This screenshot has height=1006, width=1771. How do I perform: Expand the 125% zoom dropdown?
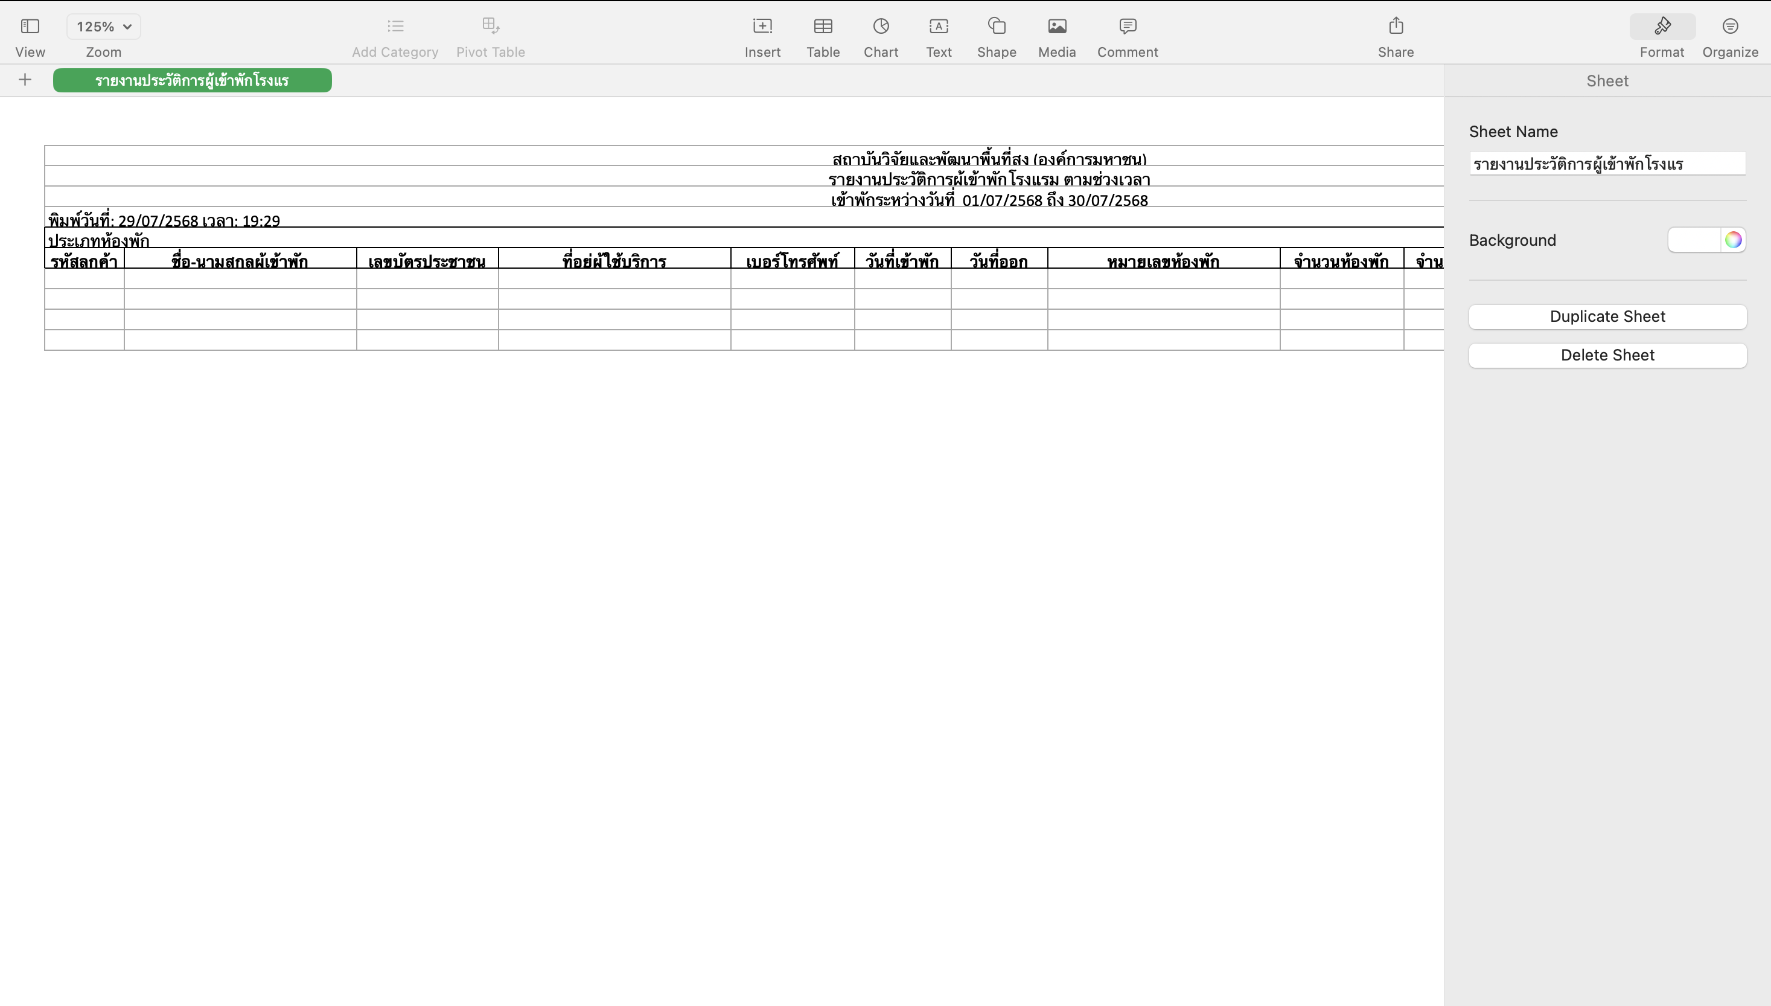[104, 26]
